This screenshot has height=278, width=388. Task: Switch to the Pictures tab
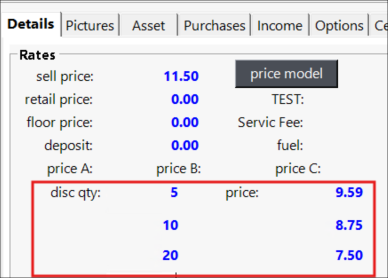[90, 26]
